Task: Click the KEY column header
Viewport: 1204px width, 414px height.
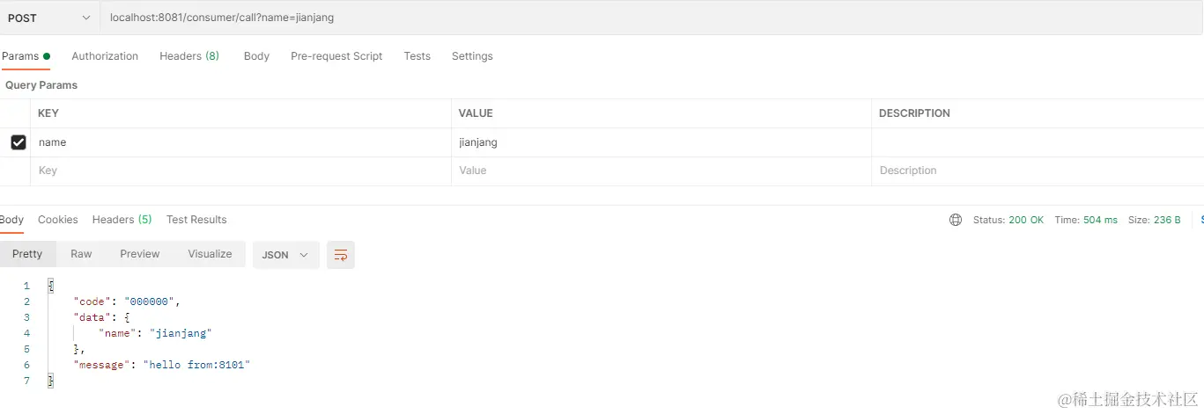Action: click(48, 113)
